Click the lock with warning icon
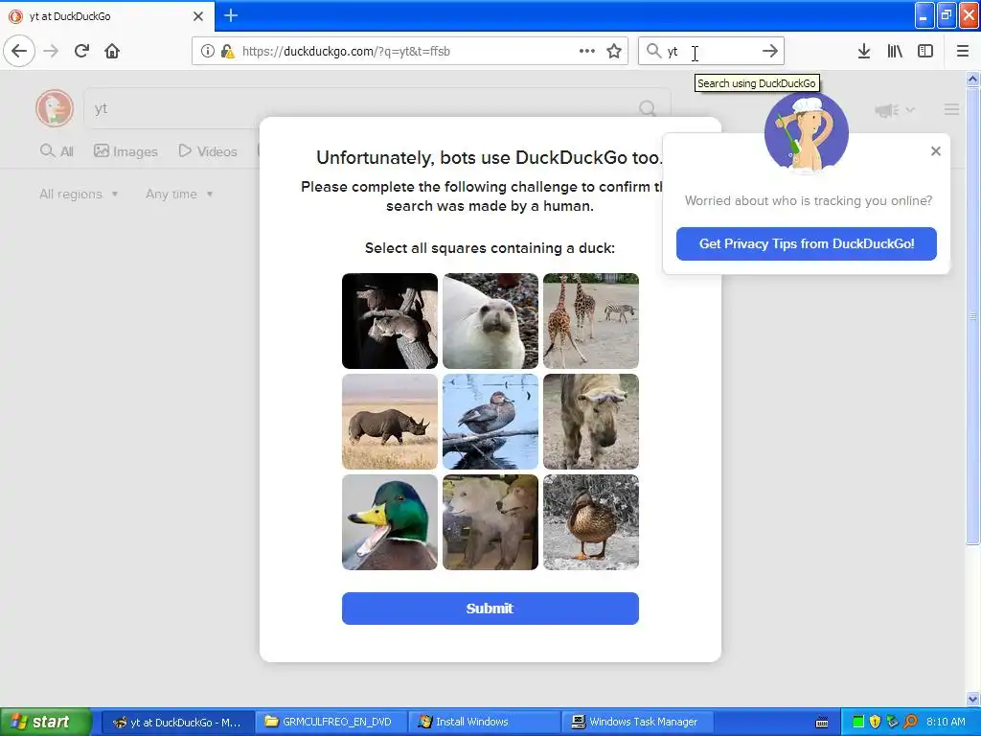The image size is (981, 736). point(227,52)
